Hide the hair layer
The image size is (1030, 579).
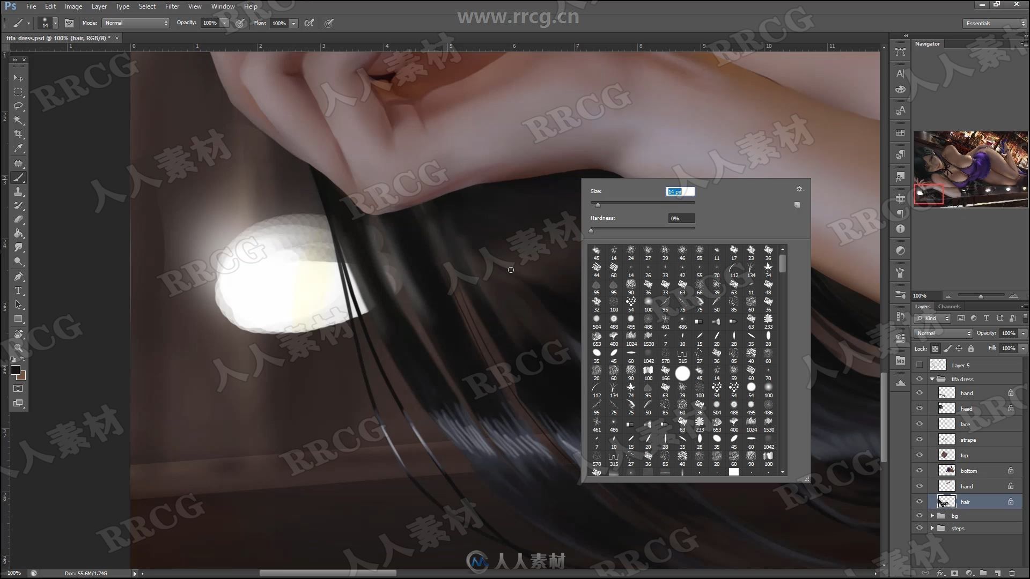pos(919,502)
